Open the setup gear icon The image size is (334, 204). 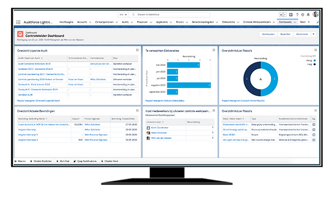point(303,14)
